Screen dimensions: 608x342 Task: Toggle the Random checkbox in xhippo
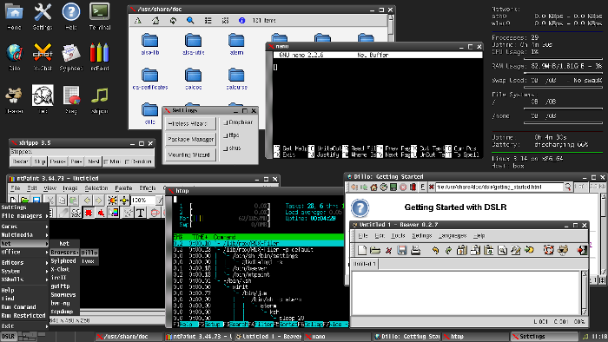tap(127, 162)
